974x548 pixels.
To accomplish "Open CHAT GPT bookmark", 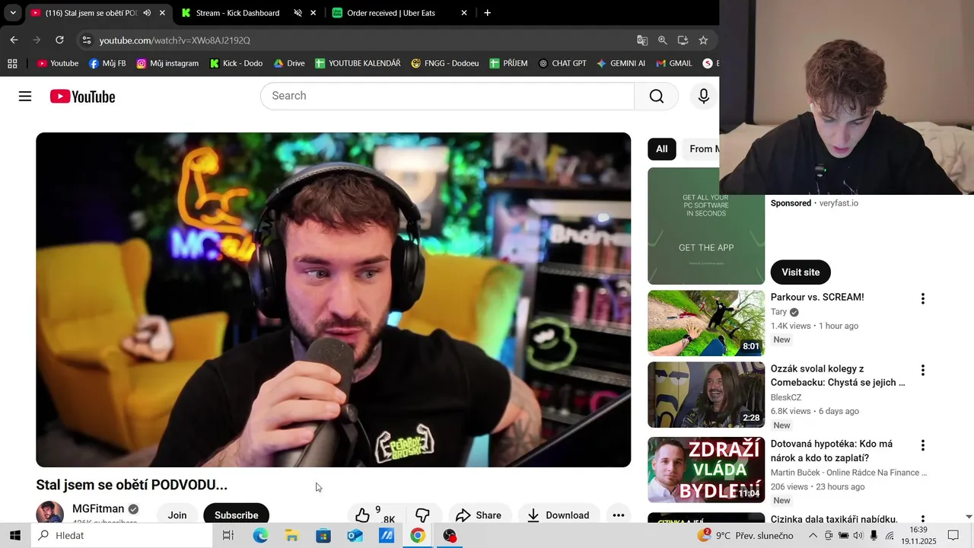I will 562,63.
